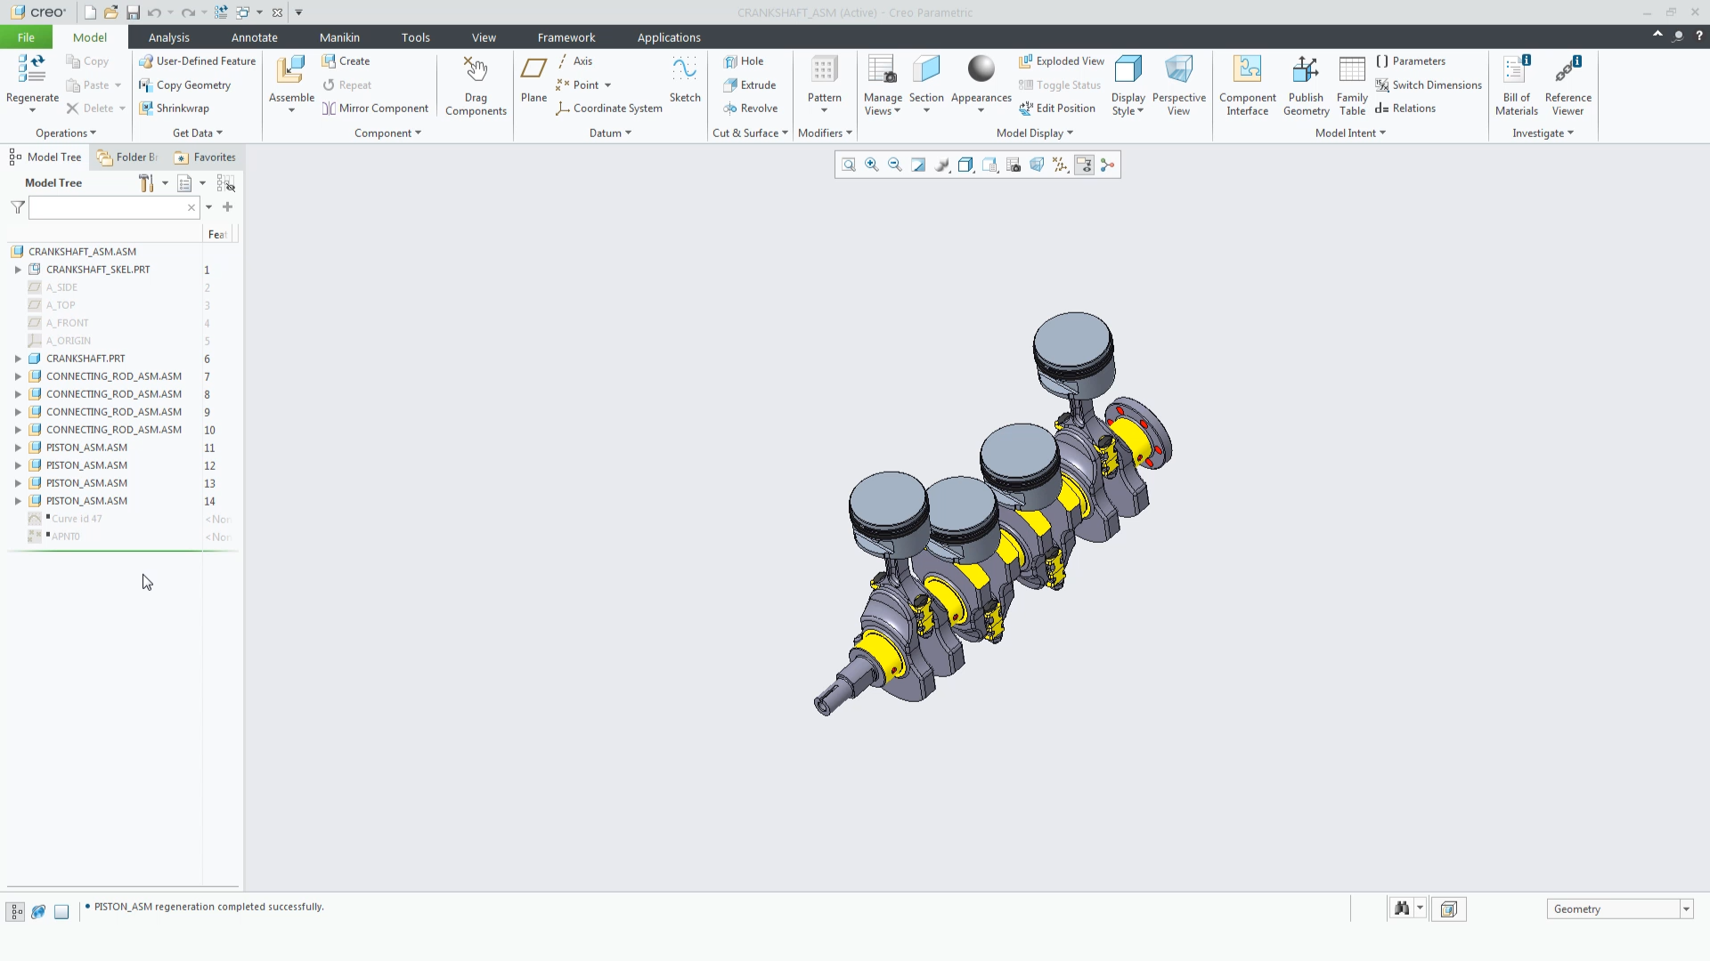Toggle Exploded View

(x=1062, y=61)
